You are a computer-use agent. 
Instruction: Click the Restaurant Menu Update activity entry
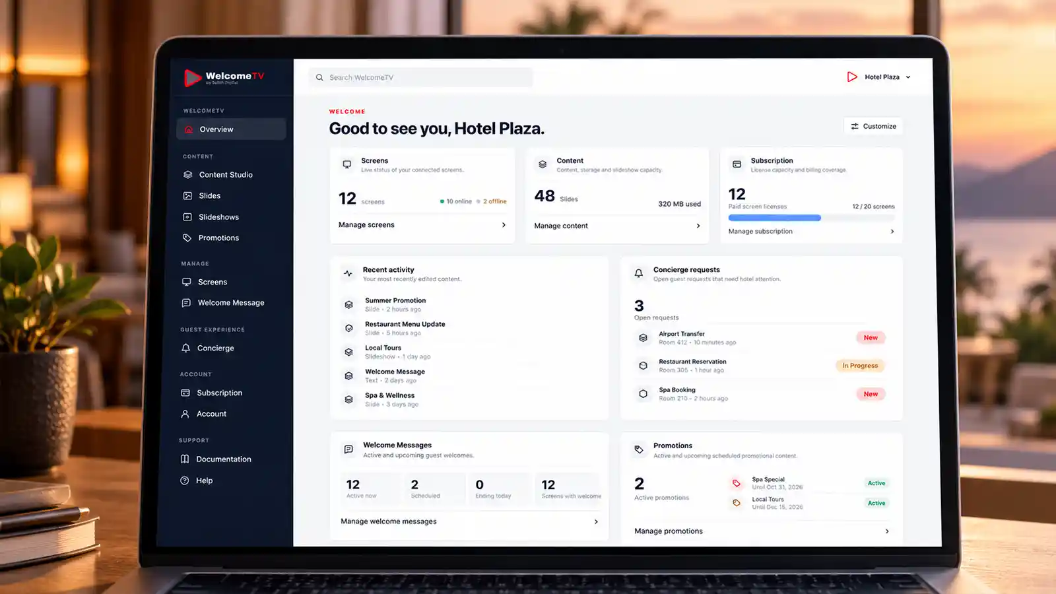(405, 328)
